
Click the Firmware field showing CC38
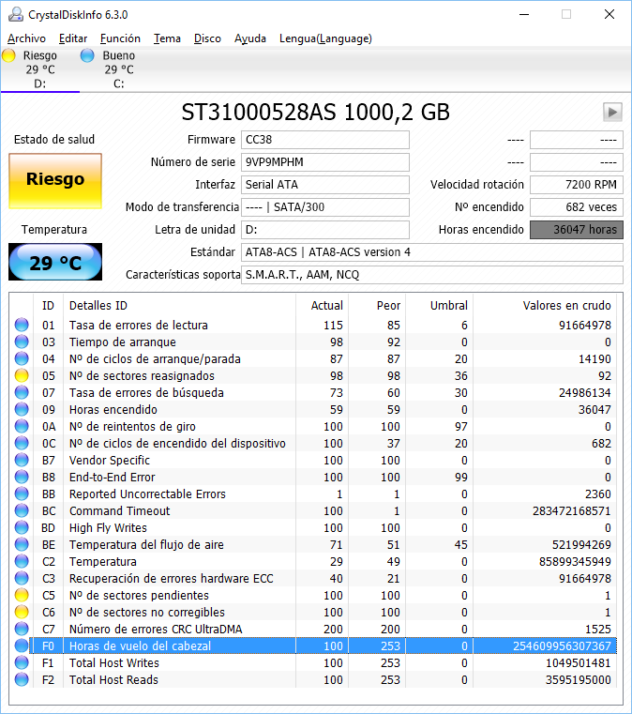[x=324, y=140]
